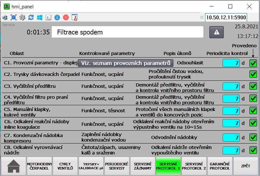Screen dimensions: 260x176
Task: Click the keyboard key icon in the toolbar
Action: click(48, 17)
